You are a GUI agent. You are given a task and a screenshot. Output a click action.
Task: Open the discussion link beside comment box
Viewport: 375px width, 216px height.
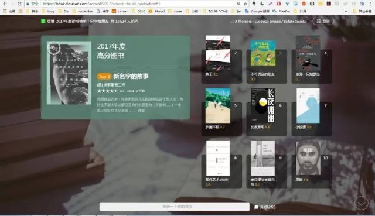(x=265, y=207)
